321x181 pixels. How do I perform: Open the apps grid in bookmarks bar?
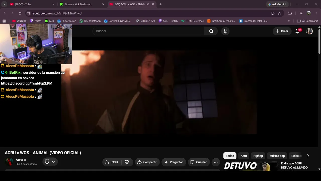[4, 21]
